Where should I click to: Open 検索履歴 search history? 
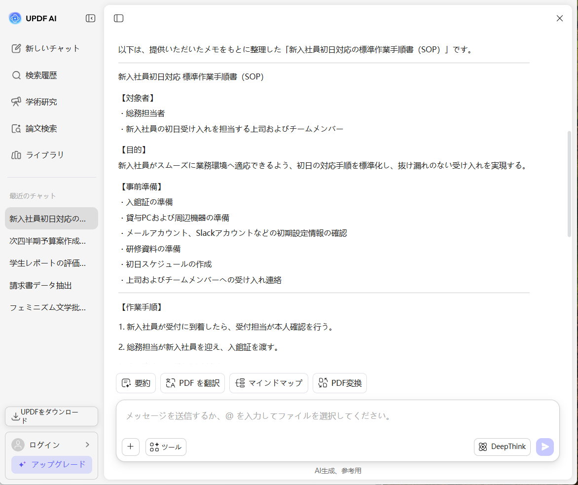point(42,75)
